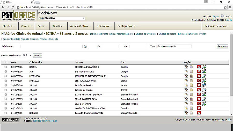
Task: Open the notes document icon for ELETROCARDIOGRAMA row
Action: tap(191, 81)
